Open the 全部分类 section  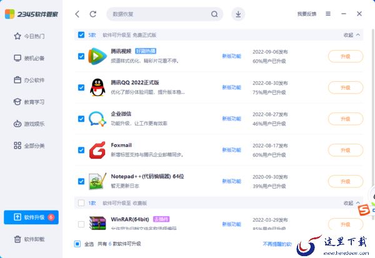(29, 146)
